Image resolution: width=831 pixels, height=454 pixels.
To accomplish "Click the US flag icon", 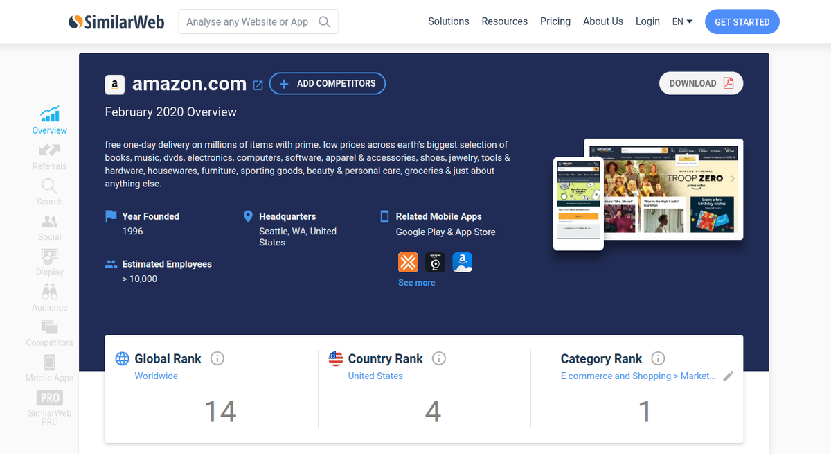I will pyautogui.click(x=336, y=358).
